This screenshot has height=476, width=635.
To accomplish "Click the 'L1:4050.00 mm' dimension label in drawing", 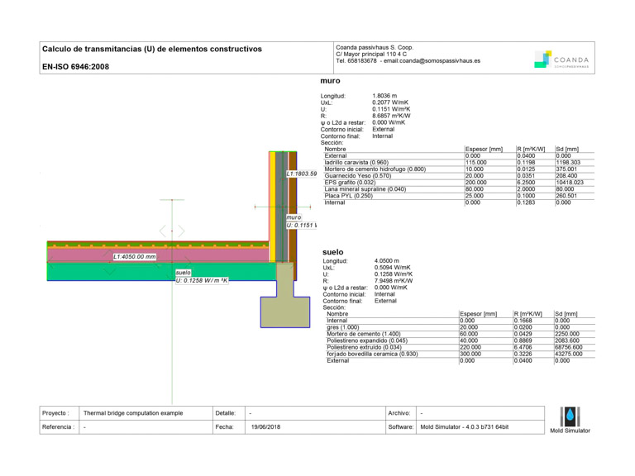I will coord(135,257).
